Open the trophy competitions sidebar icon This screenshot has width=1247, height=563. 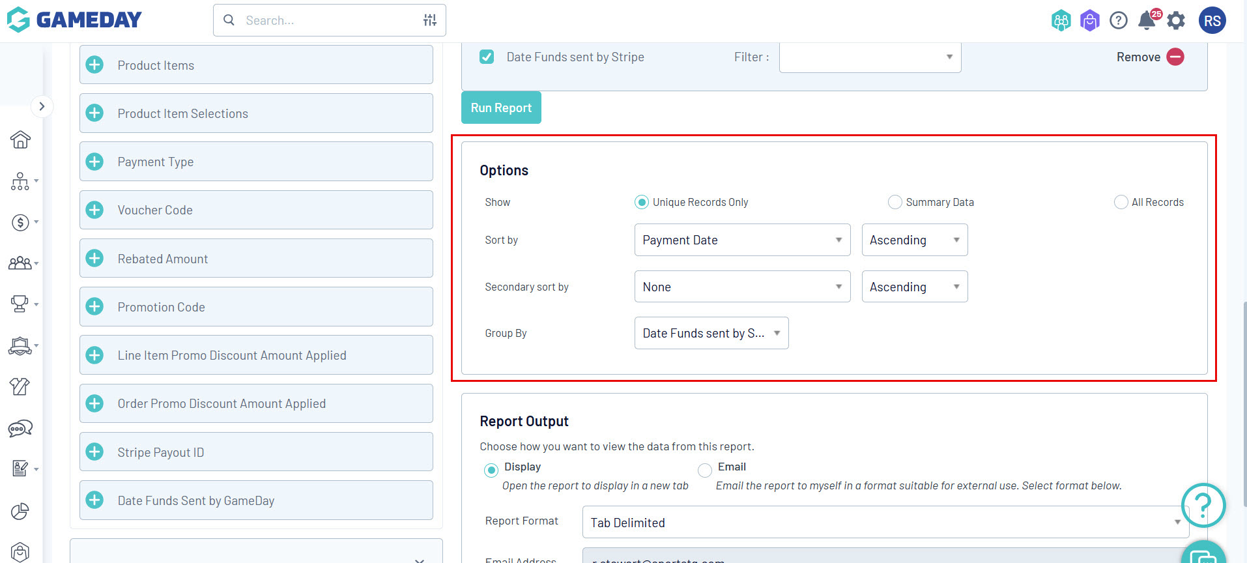20,304
